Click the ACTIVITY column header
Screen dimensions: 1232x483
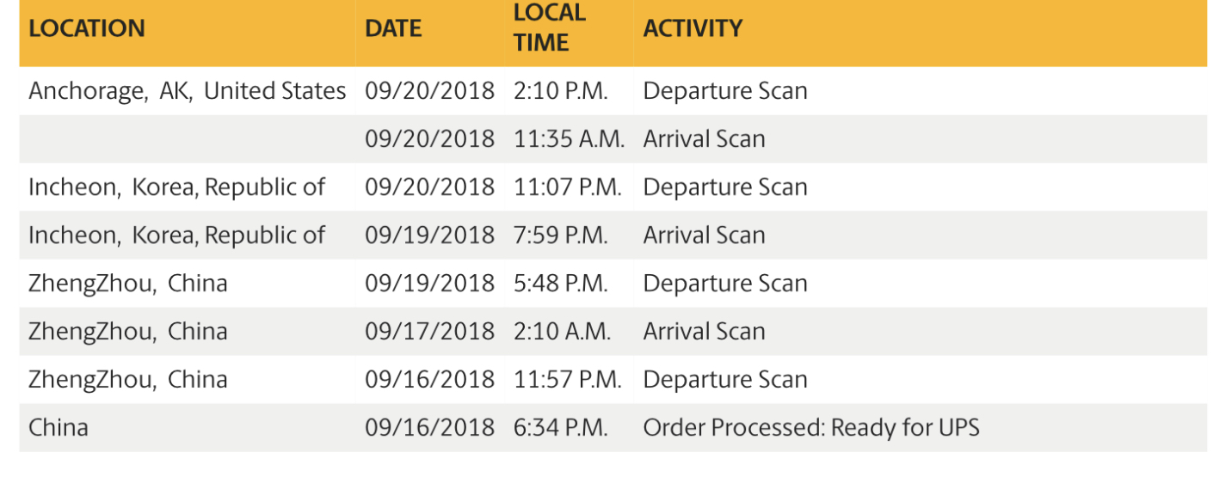coord(693,28)
